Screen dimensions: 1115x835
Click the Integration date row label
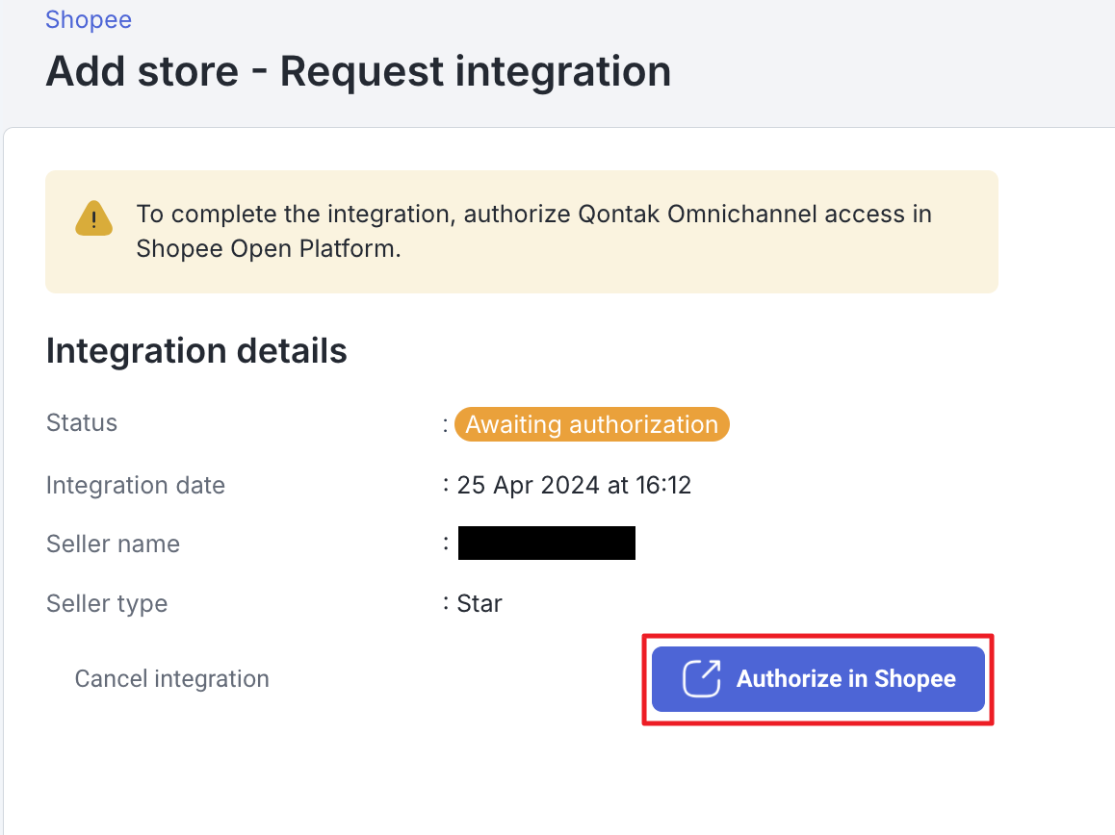(135, 485)
